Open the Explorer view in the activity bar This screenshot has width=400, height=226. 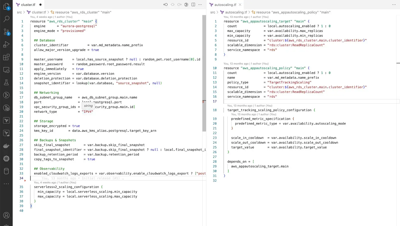[x=6, y=6]
